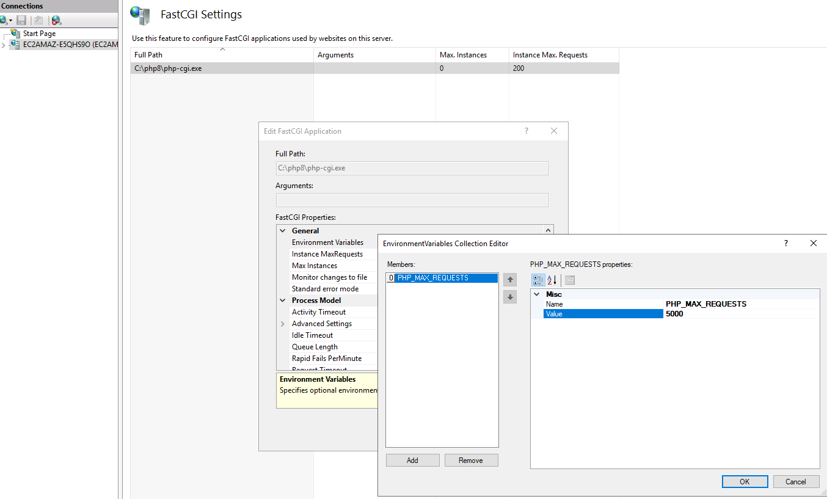Select PHP_MAX_REQUESTS in the Members list
Screen dimensions: 827x499
pos(433,278)
